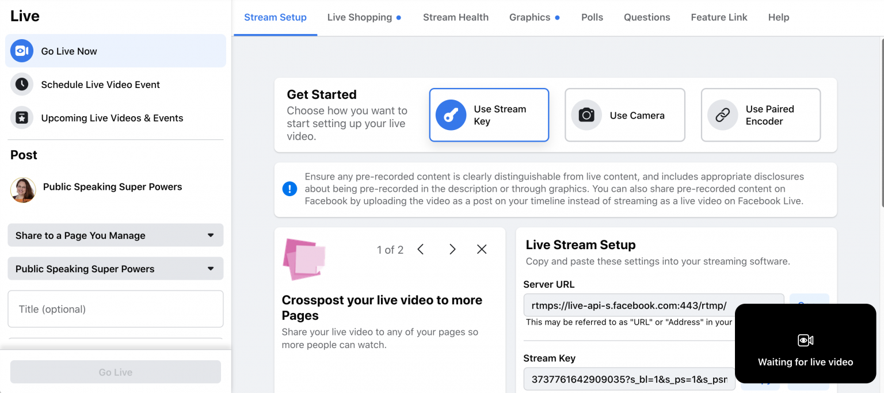The width and height of the screenshot is (884, 393).
Task: Click the chain icon on Use Paired Encoder
Action: coord(722,115)
